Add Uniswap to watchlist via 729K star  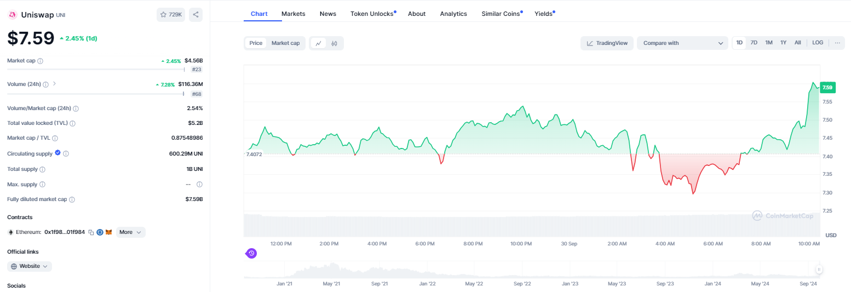(171, 15)
